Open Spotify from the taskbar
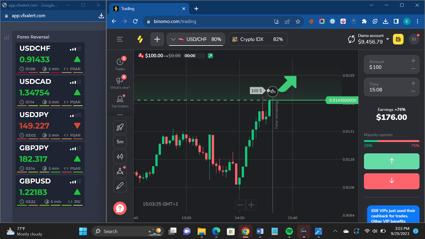Image resolution: width=425 pixels, height=239 pixels. click(x=289, y=231)
